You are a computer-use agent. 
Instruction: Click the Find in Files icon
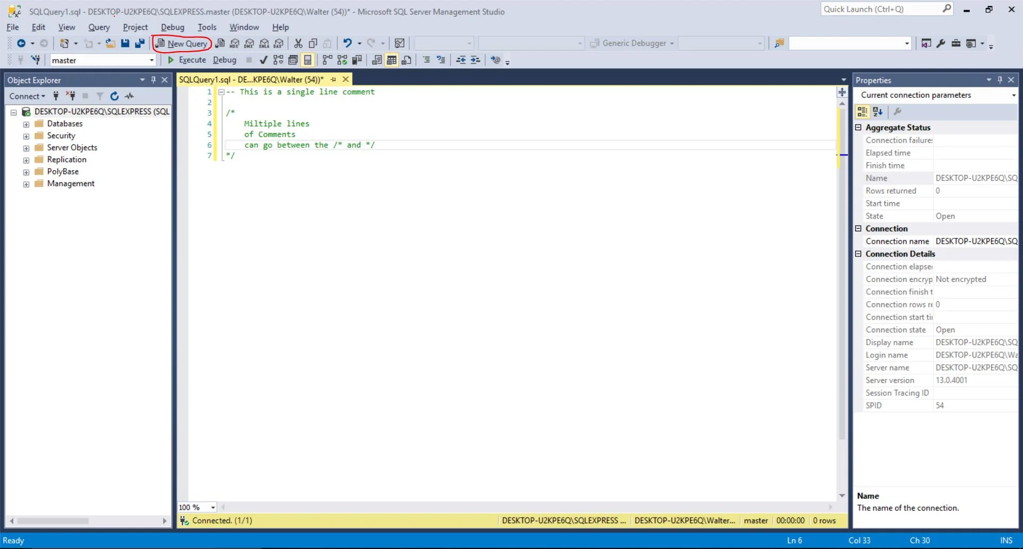[779, 44]
